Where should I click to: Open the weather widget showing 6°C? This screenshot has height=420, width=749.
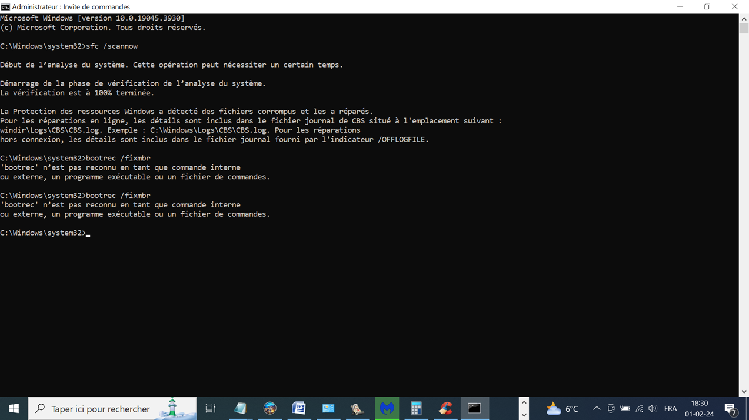[x=562, y=409]
